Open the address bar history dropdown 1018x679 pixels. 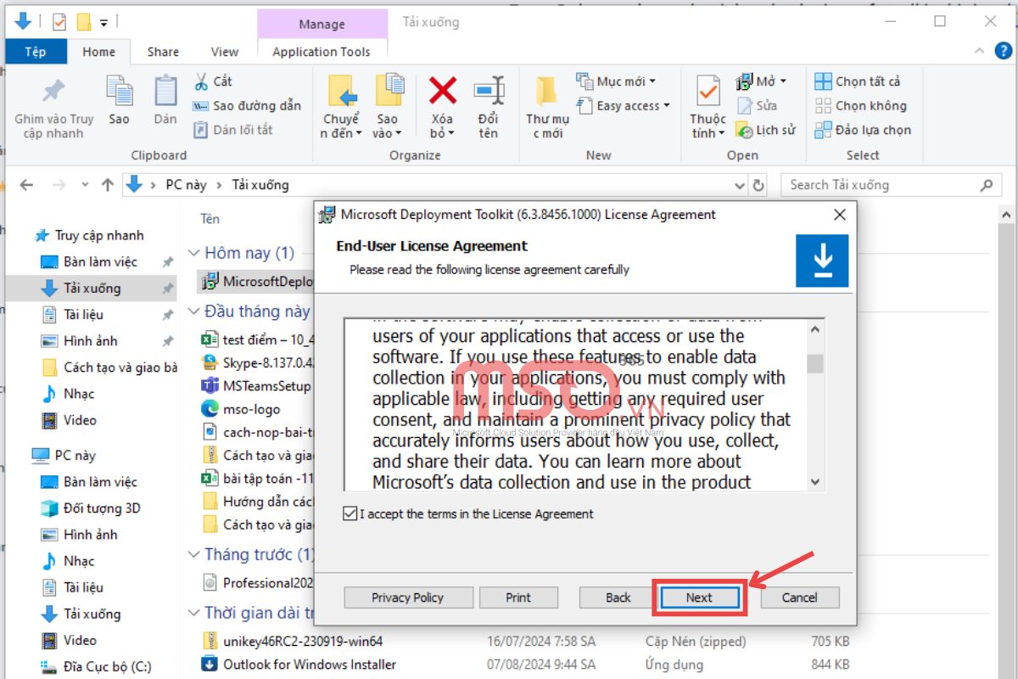[739, 185]
